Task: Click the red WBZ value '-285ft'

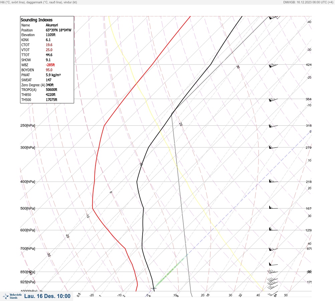Action: tap(50, 65)
